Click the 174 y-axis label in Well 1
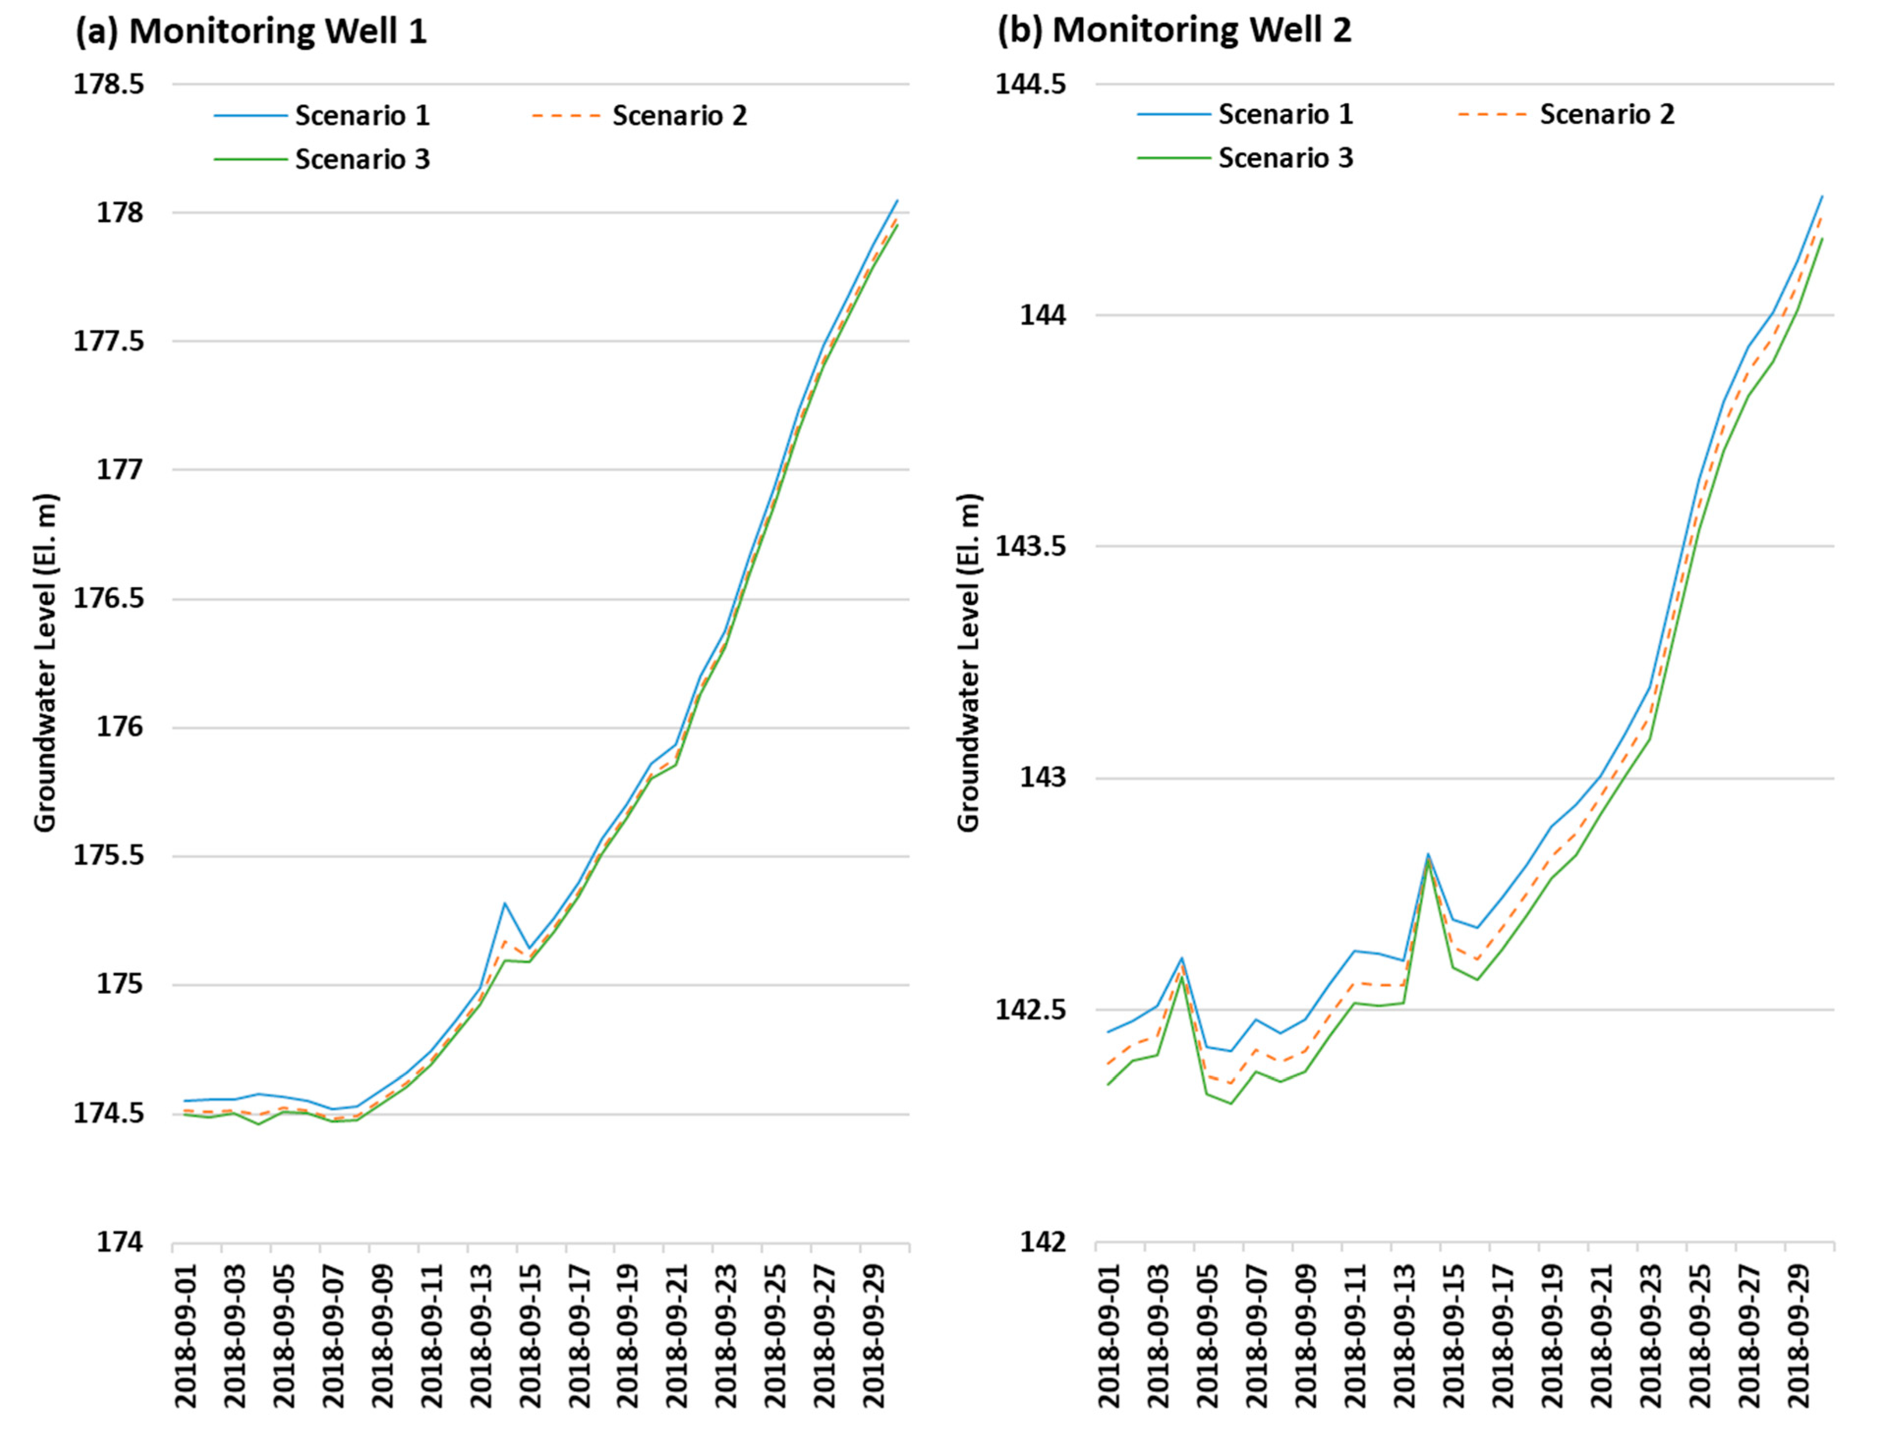The width and height of the screenshot is (1879, 1443). [120, 1243]
